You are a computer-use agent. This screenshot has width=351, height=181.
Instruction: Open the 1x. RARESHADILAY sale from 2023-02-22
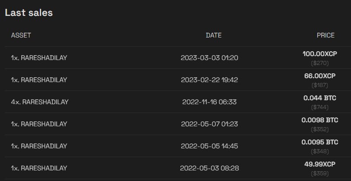coord(39,80)
